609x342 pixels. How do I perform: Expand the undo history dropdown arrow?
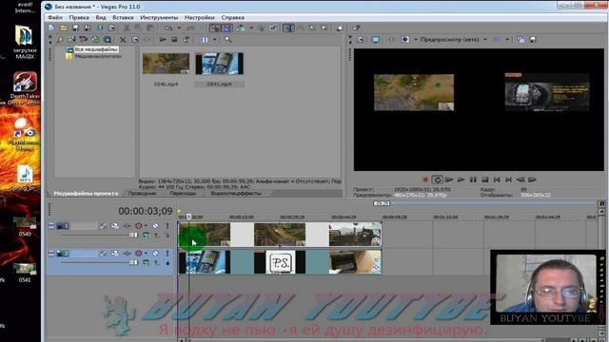point(179,28)
